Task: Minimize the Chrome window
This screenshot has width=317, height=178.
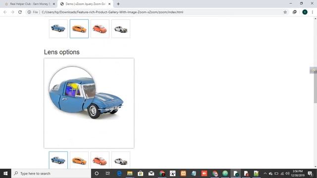Action: [291, 3]
